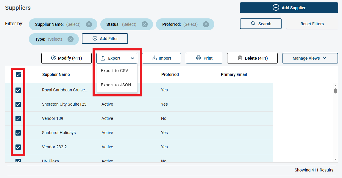The image size is (342, 178).
Task: Open the Manage Views dropdown
Action: [x=310, y=58]
